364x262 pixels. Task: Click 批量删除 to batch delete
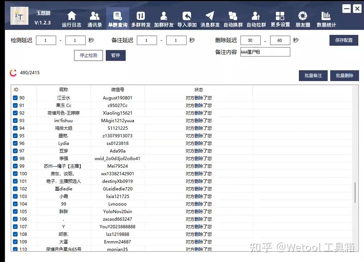(344, 76)
